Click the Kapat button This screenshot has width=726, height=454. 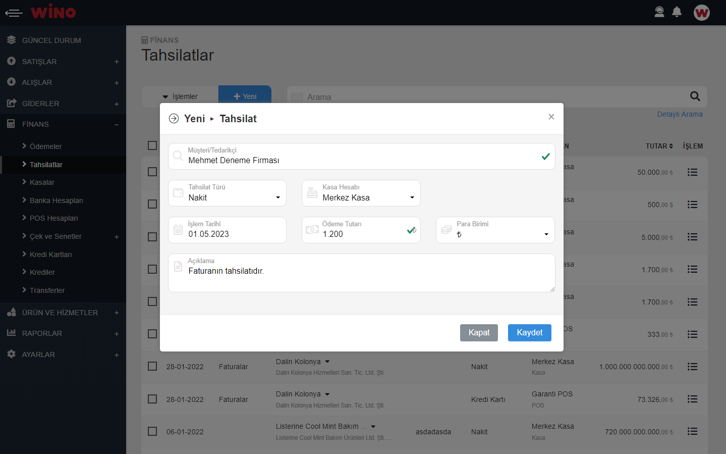click(x=478, y=333)
